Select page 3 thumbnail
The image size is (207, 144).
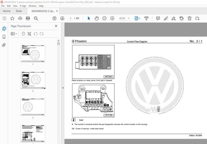pyautogui.click(x=33, y=107)
